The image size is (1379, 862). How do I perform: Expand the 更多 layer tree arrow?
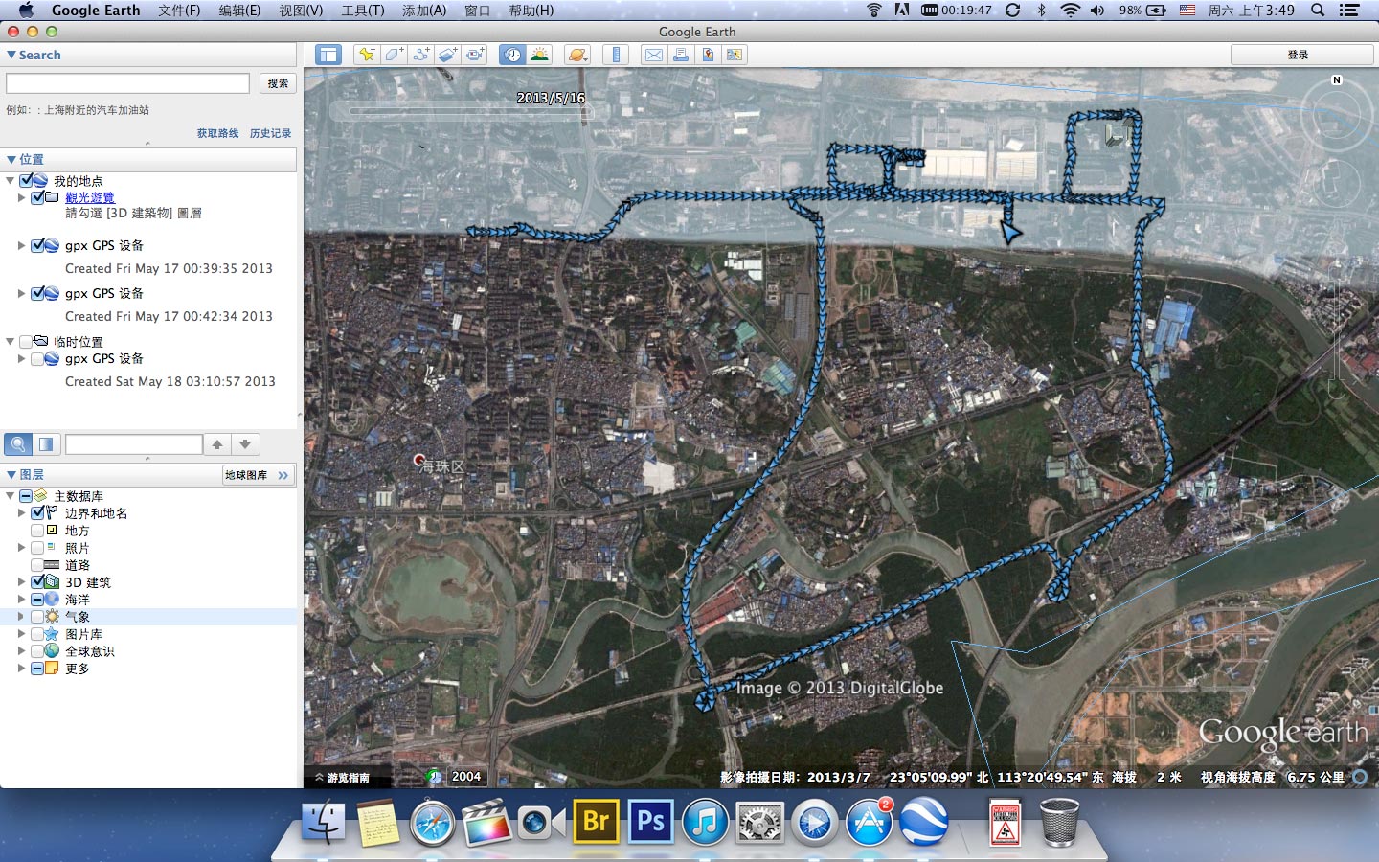click(x=21, y=669)
